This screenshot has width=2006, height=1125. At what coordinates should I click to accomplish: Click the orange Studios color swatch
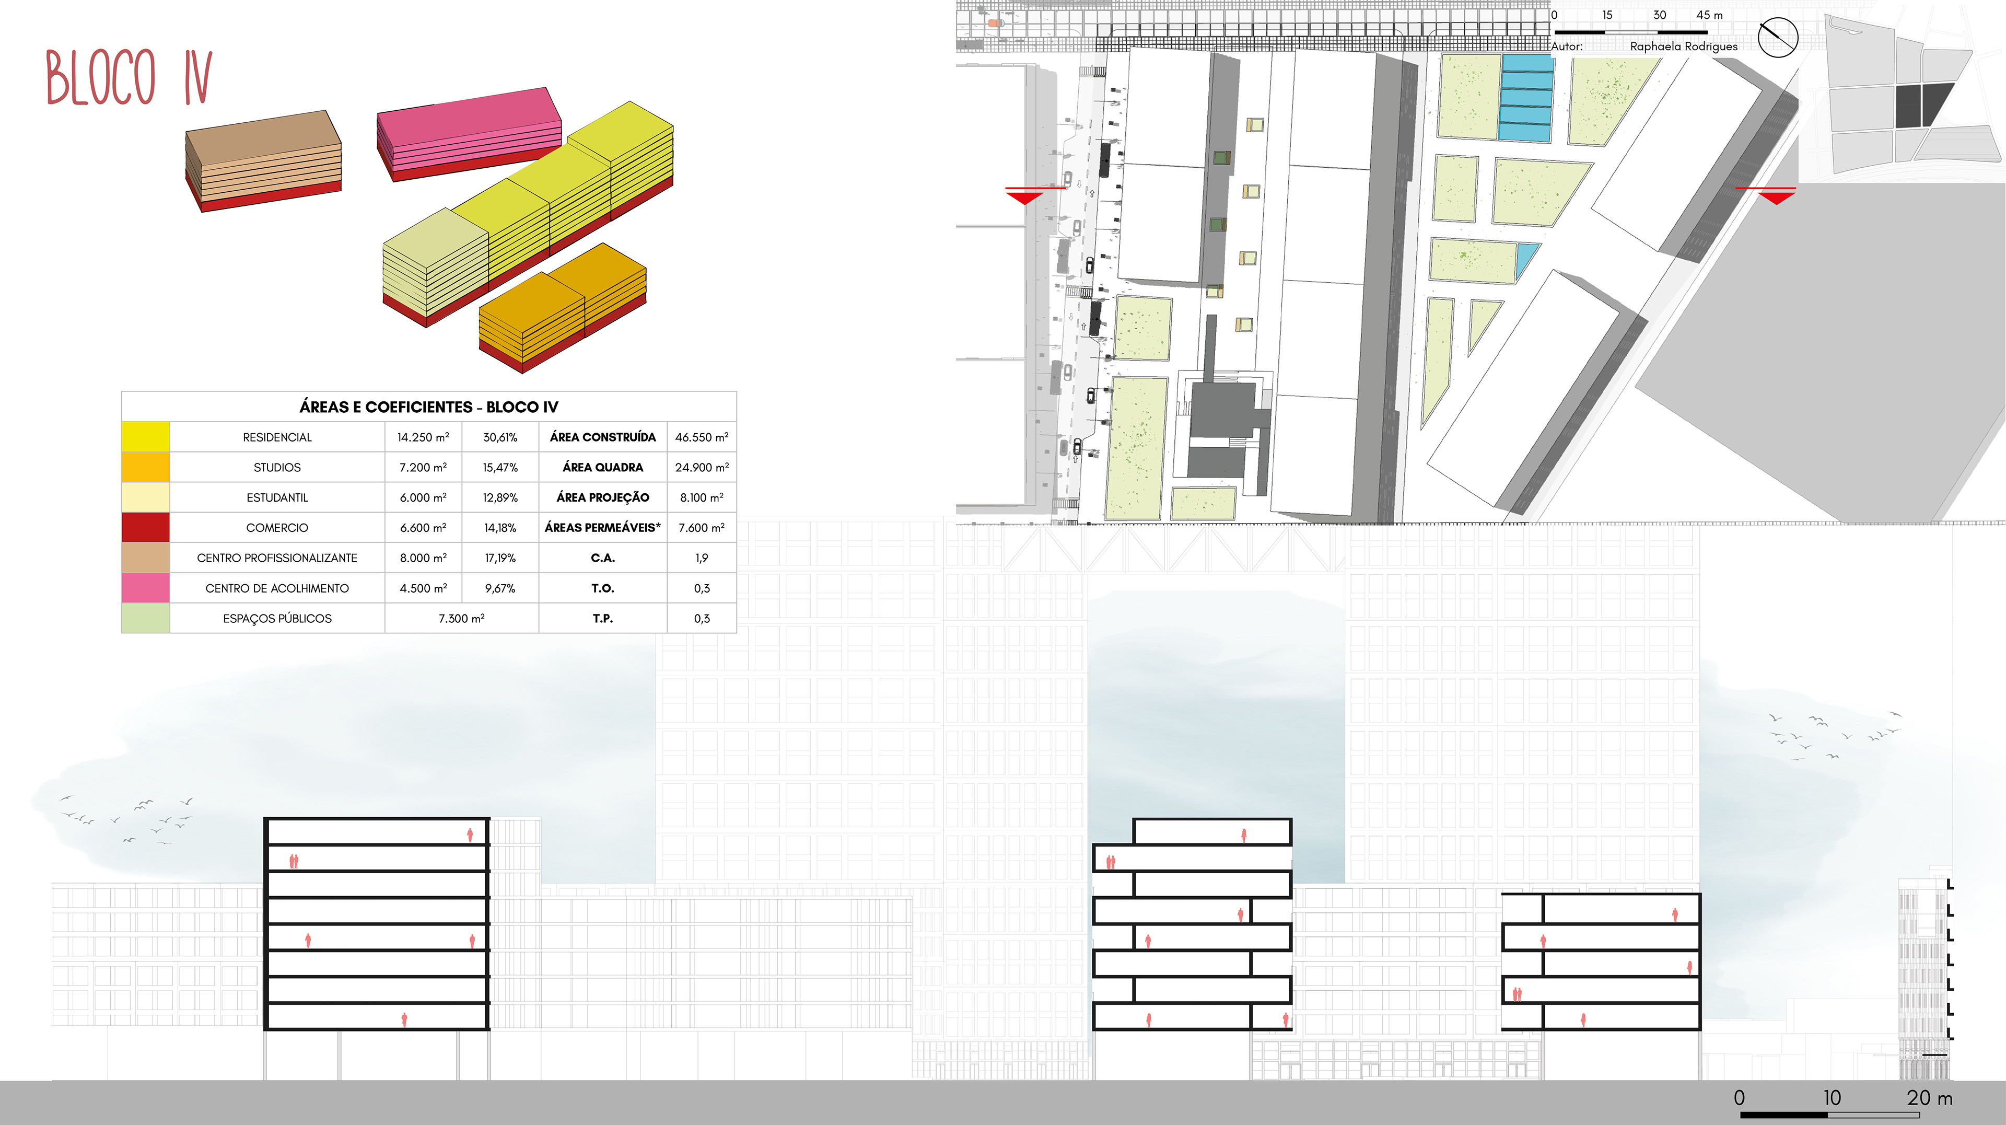[x=146, y=468]
